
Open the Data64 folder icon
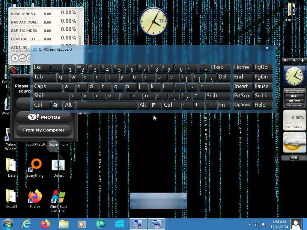(x=11, y=199)
